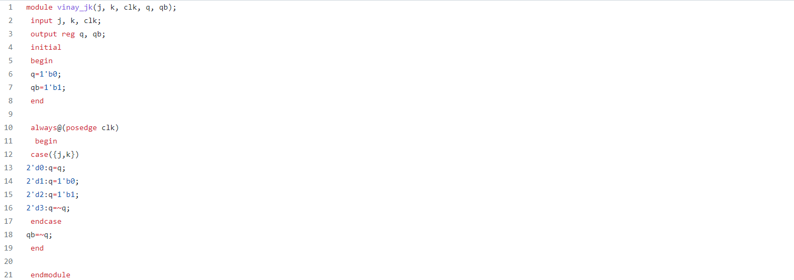
Task: Click line number 21 in the gutter
Action: tap(8, 275)
